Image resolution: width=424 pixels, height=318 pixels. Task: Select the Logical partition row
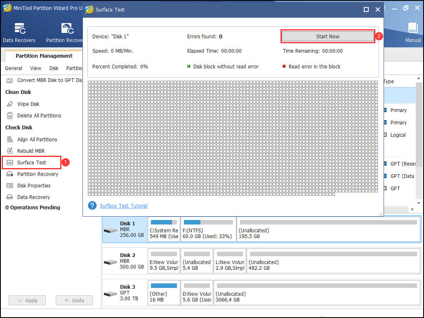[400, 135]
